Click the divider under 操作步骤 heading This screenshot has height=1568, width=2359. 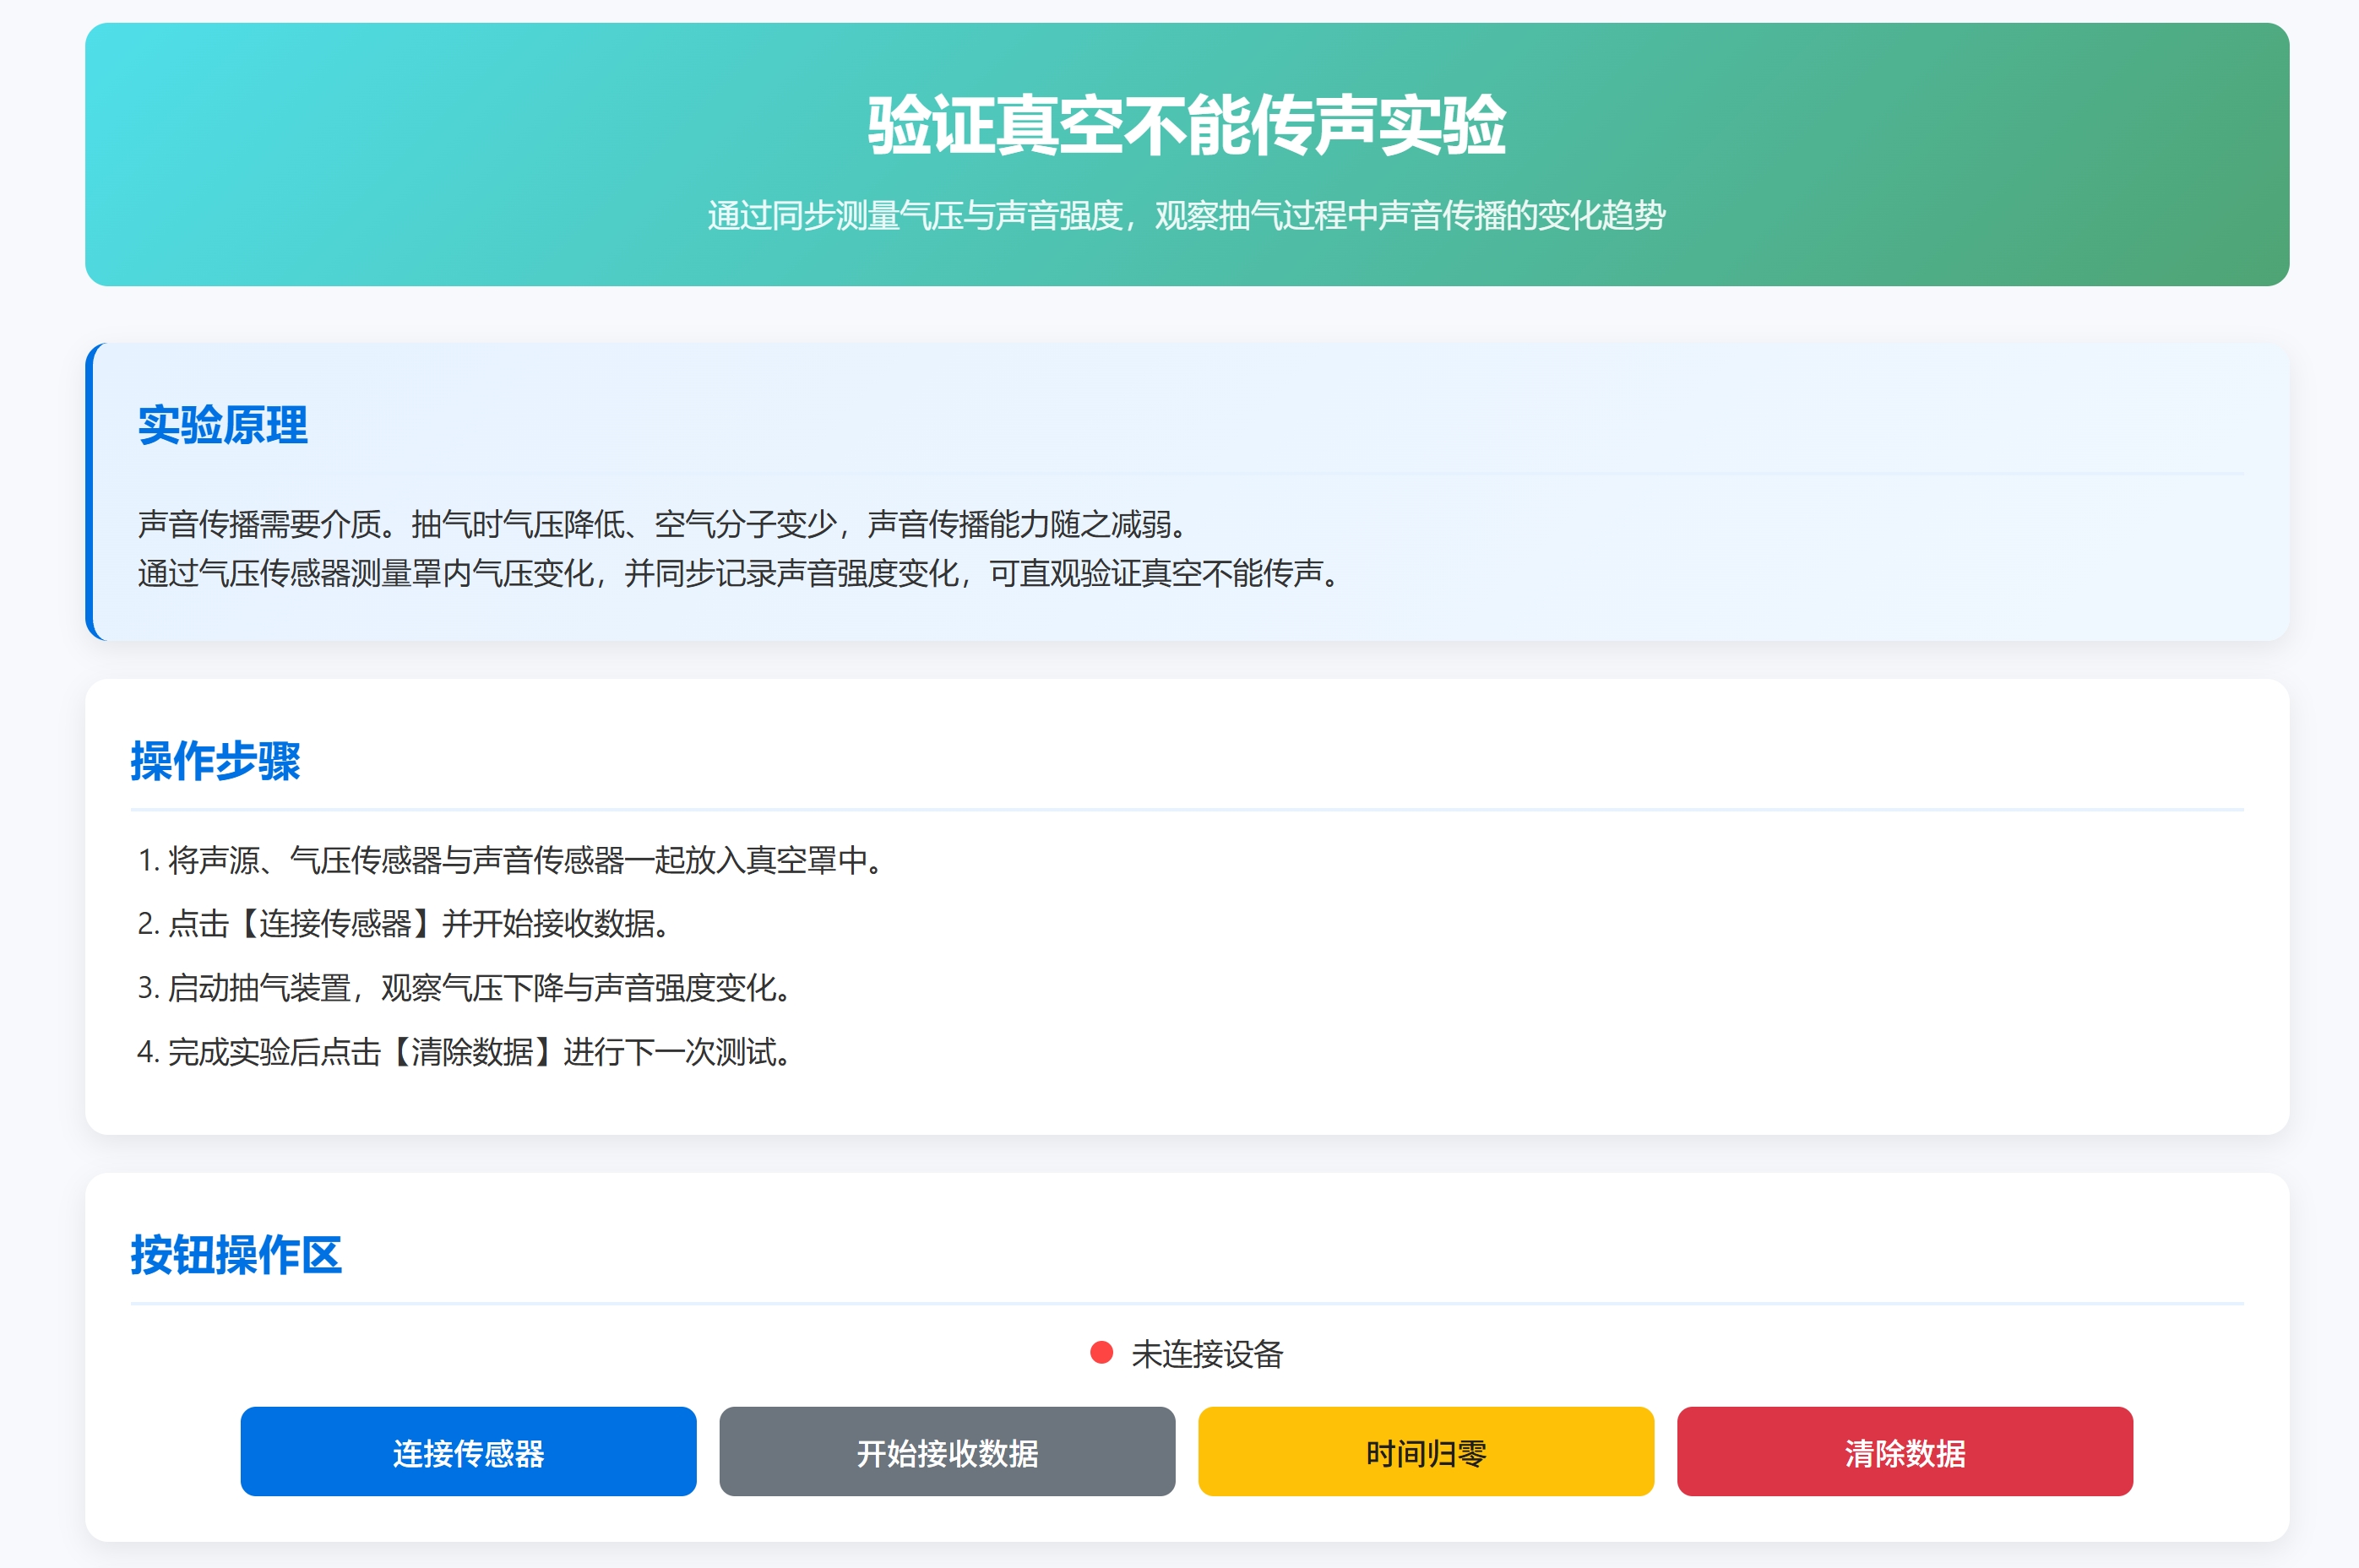(1186, 809)
